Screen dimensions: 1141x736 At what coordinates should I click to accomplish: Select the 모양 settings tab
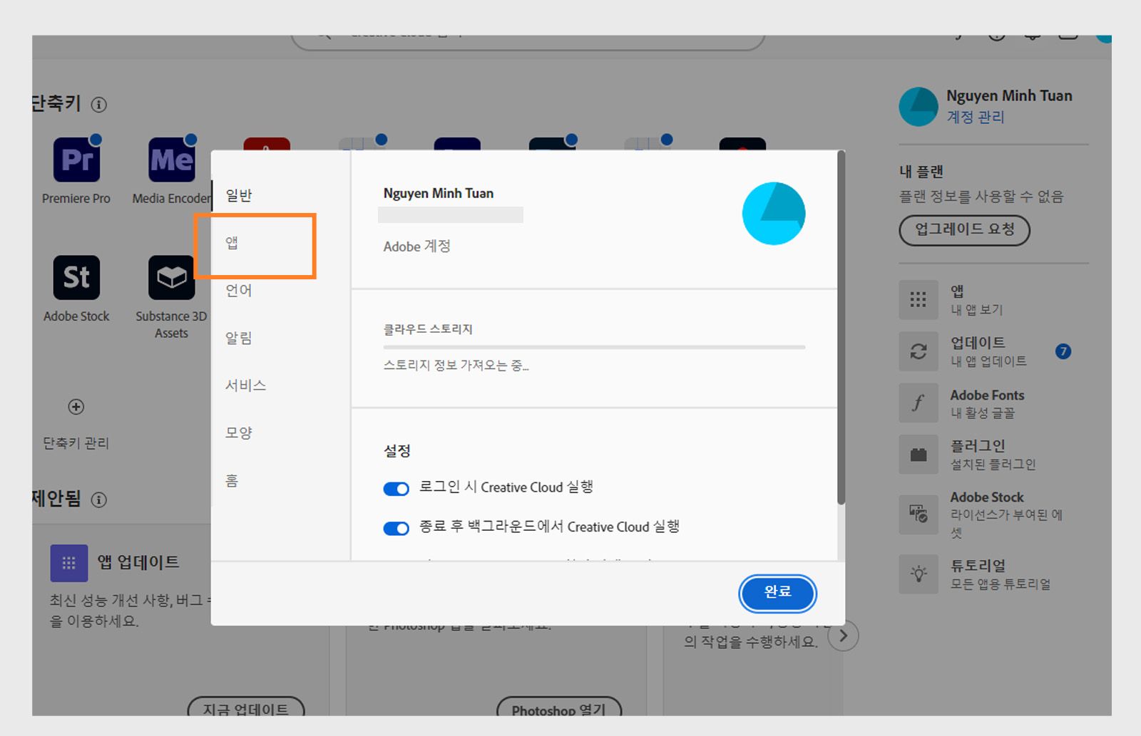pyautogui.click(x=237, y=432)
